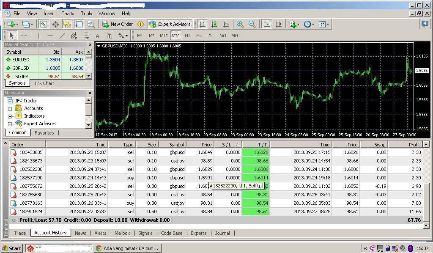Close the Market Watch panel
The height and width of the screenshot is (253, 433).
[x=90, y=44]
